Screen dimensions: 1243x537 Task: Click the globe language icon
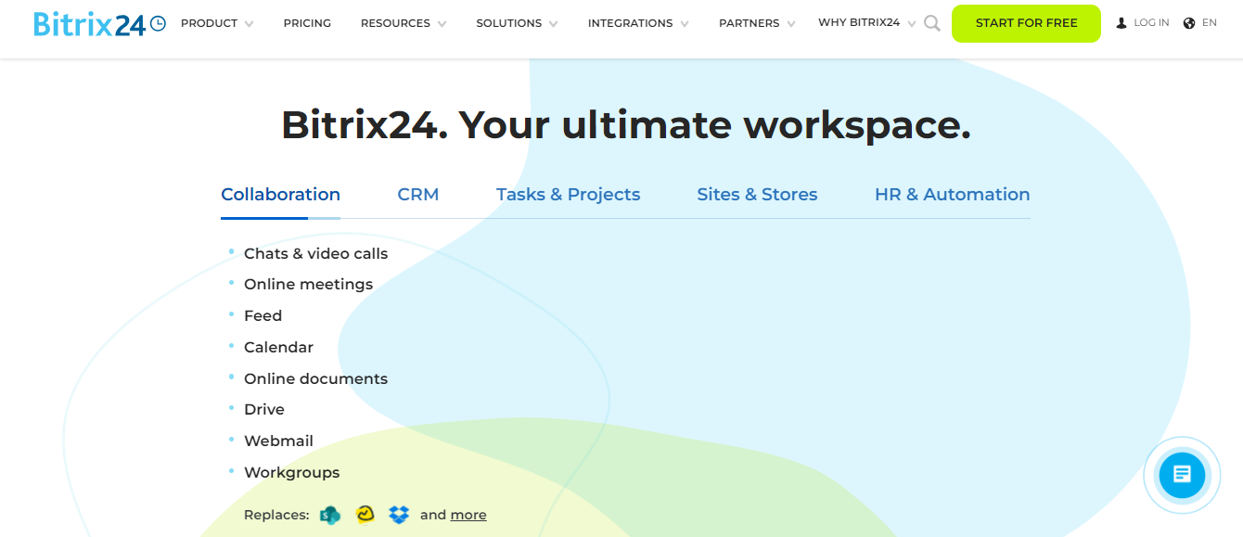(x=1189, y=23)
